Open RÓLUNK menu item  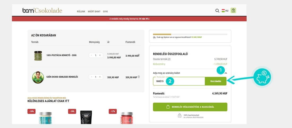point(81,11)
